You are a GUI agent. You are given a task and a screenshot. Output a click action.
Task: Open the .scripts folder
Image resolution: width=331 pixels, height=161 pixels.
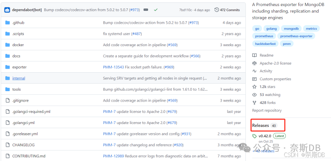pyautogui.click(x=18, y=34)
